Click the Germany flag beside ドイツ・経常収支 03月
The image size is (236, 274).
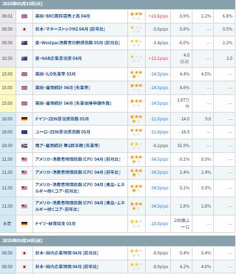24,224
